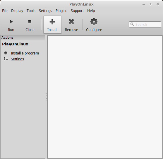
Task: Maximize the PlayOnLinux window
Action: pos(151,4)
